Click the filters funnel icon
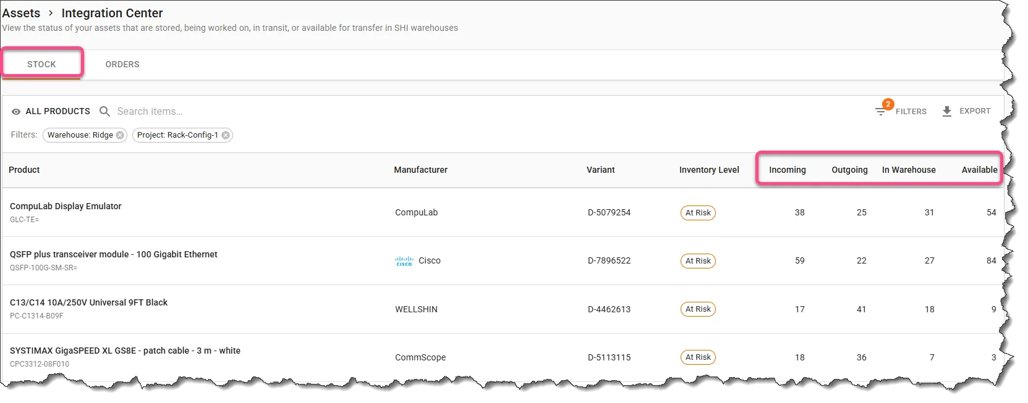Viewport: 1028px width, 403px height. click(x=881, y=112)
